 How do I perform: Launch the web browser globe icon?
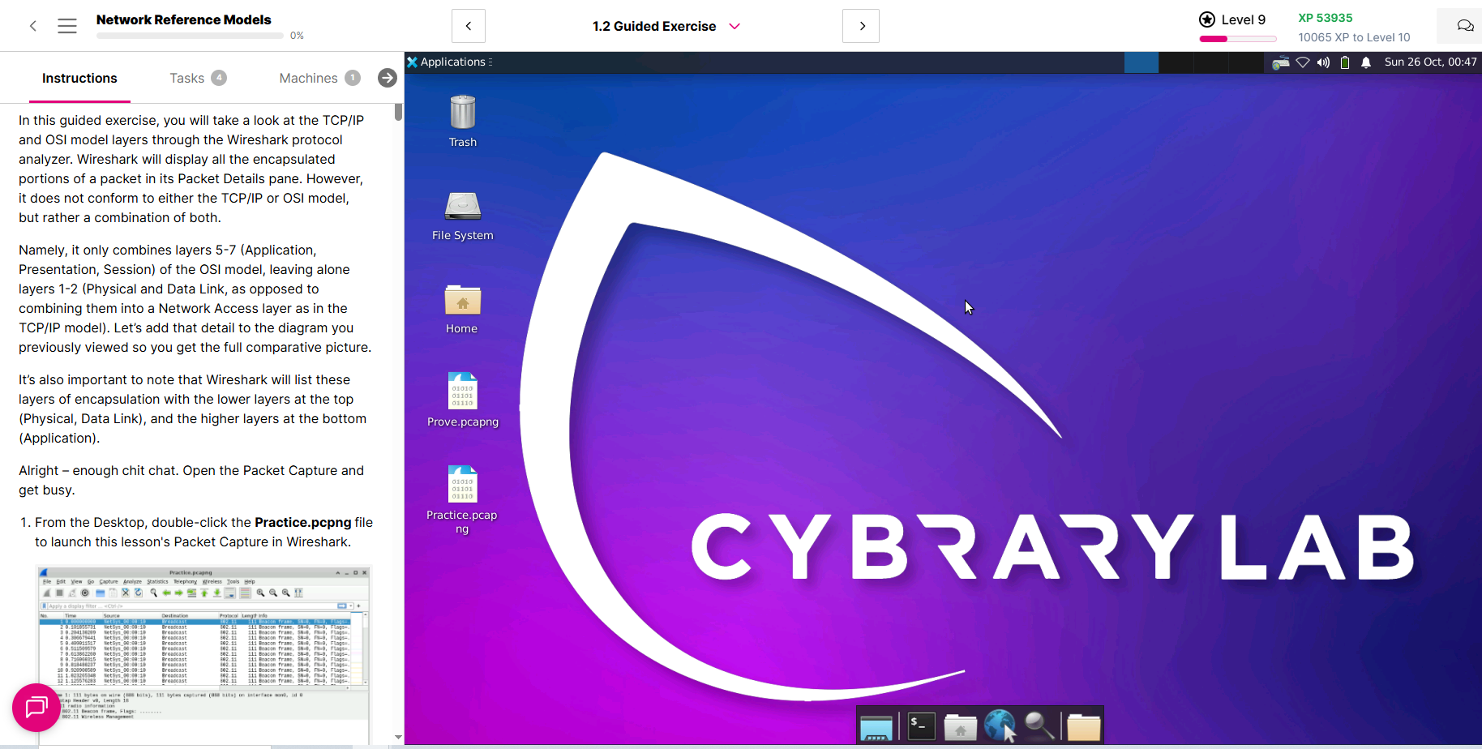tap(1000, 726)
